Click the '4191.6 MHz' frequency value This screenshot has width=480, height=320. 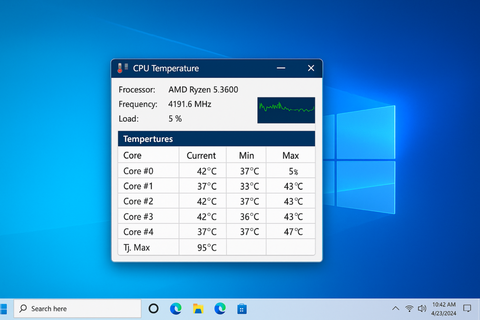pyautogui.click(x=190, y=104)
